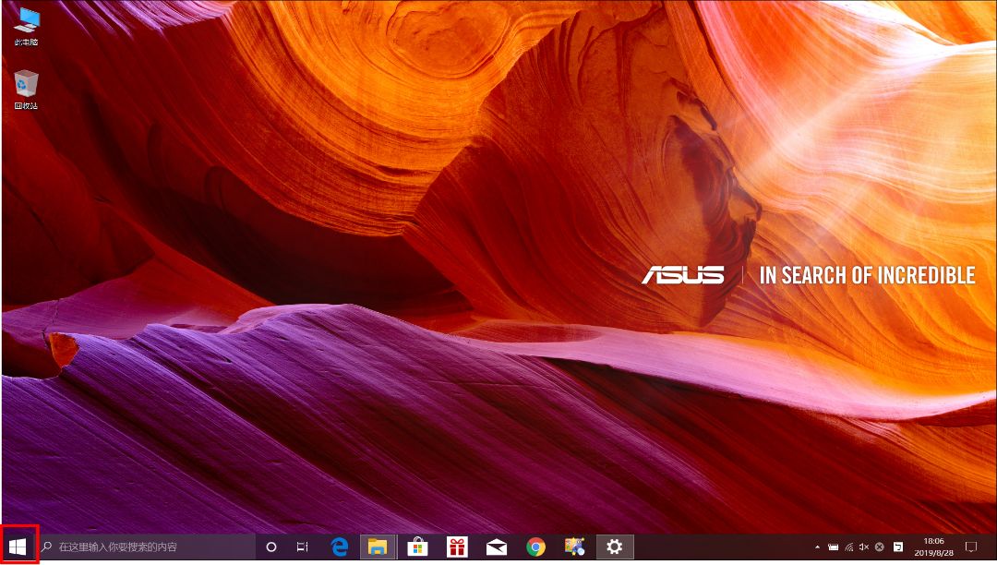Open File Explorer from the taskbar
This screenshot has height=565, width=997.
(378, 547)
